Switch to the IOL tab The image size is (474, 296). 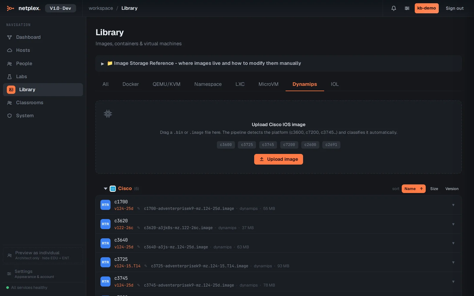pyautogui.click(x=335, y=84)
